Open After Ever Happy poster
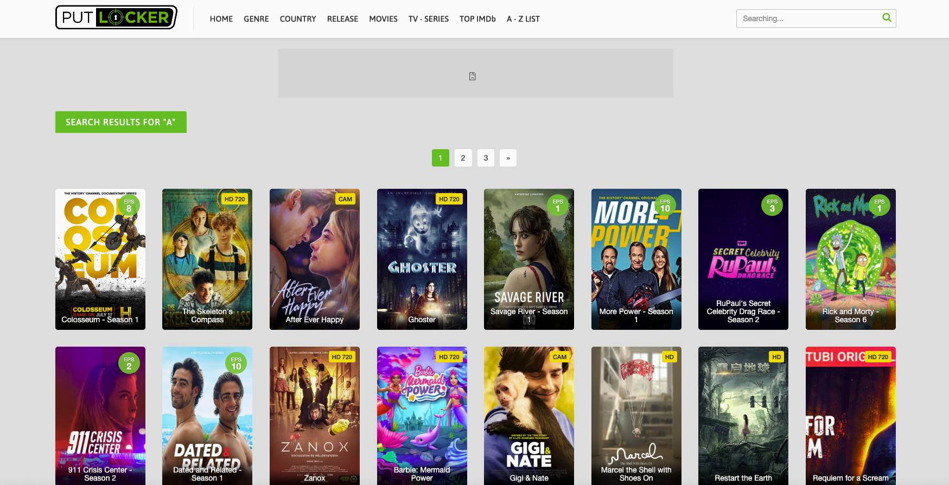This screenshot has width=949, height=485. pos(315,259)
